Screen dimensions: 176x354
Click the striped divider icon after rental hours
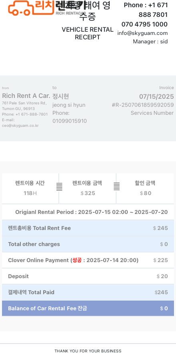[x=59, y=187]
